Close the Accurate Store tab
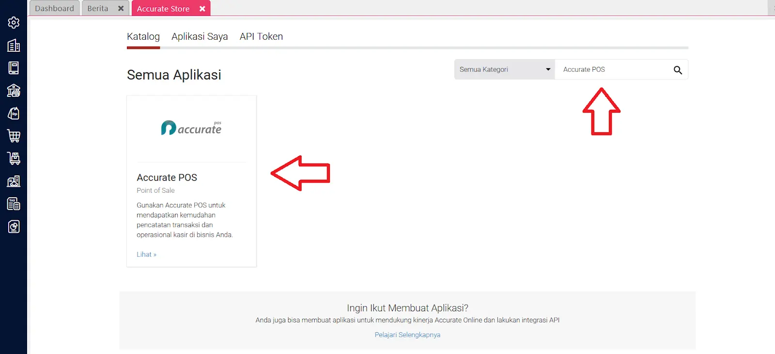Image resolution: width=775 pixels, height=354 pixels. coord(202,9)
